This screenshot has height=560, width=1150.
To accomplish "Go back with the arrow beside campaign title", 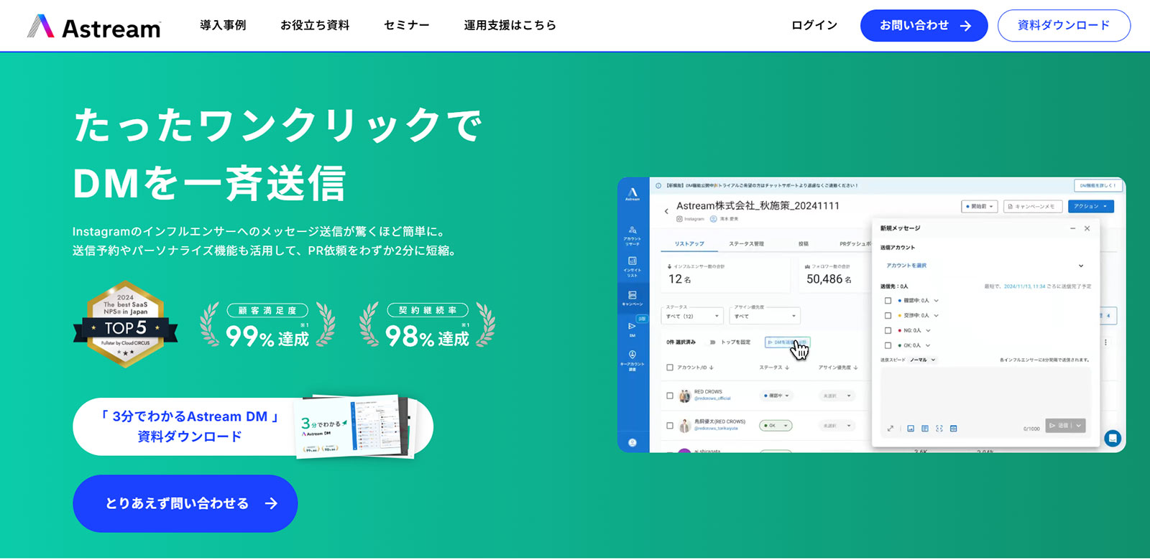I will coord(666,210).
